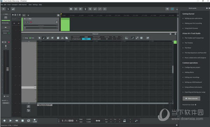Click the detach window icon in Pianoroll toolbar
This screenshot has width=210, height=127.
pos(148,38)
